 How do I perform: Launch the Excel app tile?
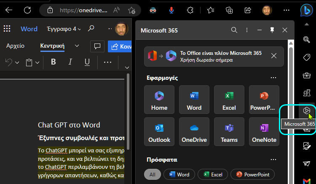229,100
